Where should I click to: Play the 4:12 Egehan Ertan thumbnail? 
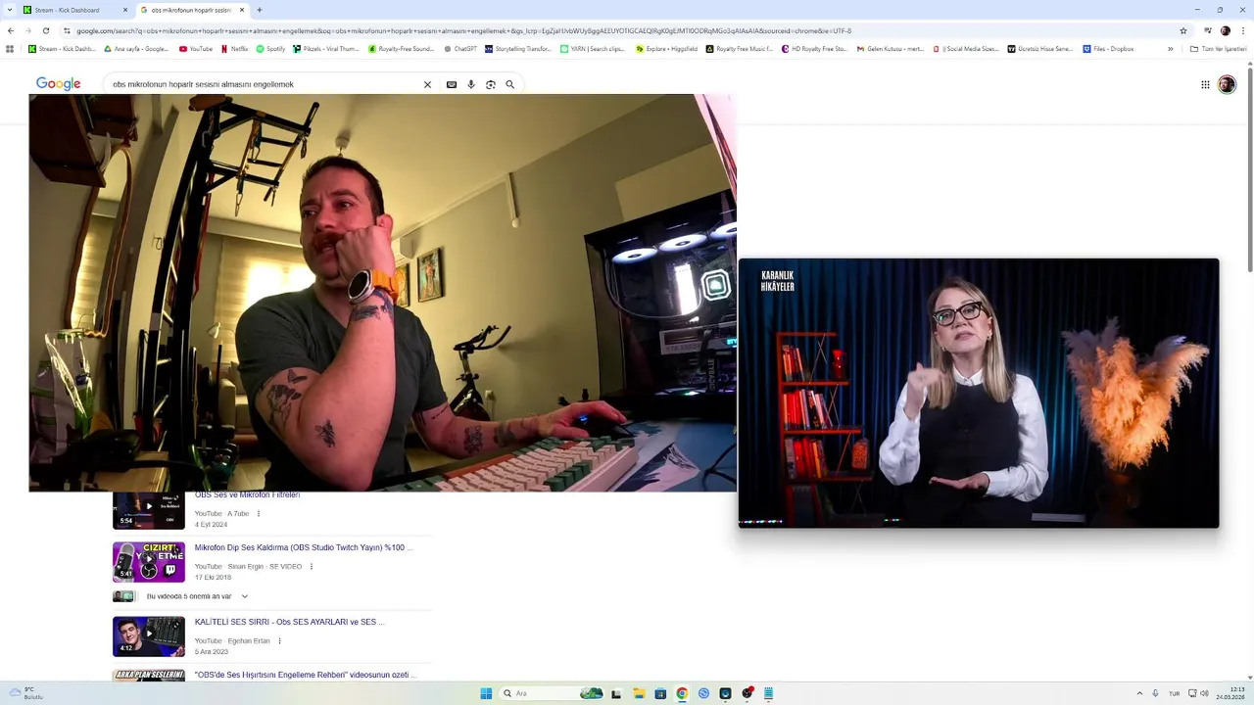click(x=149, y=636)
